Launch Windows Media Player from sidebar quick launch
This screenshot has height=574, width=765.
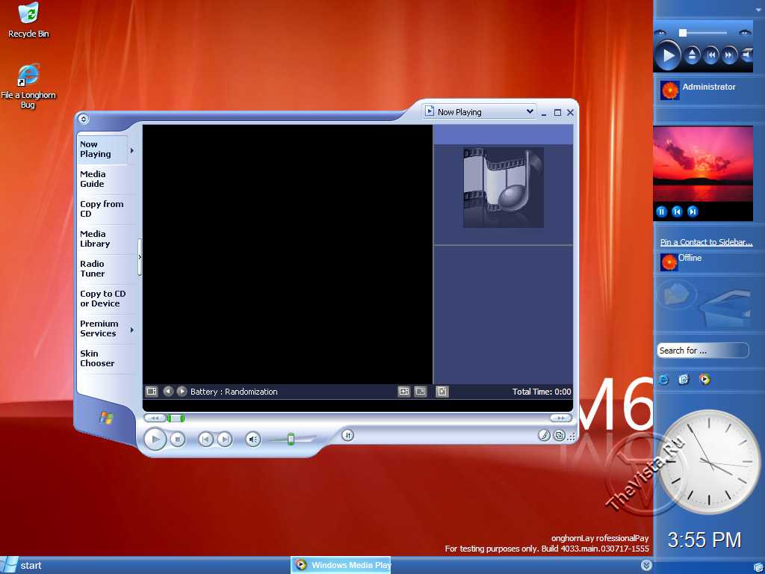point(704,379)
